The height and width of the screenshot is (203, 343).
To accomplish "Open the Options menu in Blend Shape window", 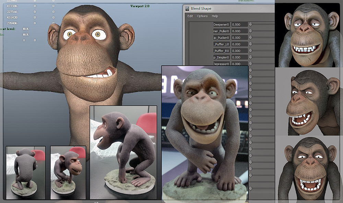I will [202, 16].
